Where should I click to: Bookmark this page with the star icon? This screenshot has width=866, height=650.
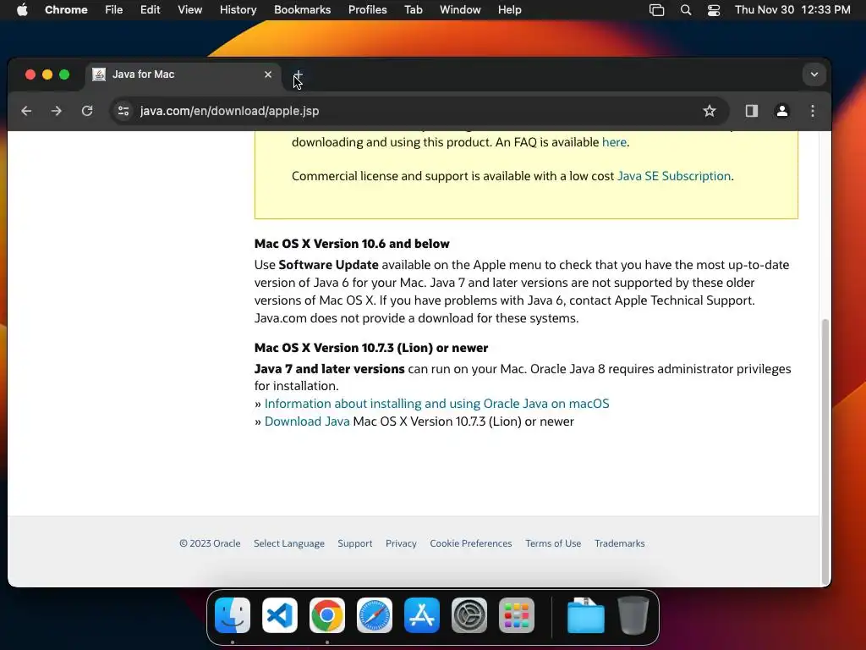pyautogui.click(x=710, y=111)
